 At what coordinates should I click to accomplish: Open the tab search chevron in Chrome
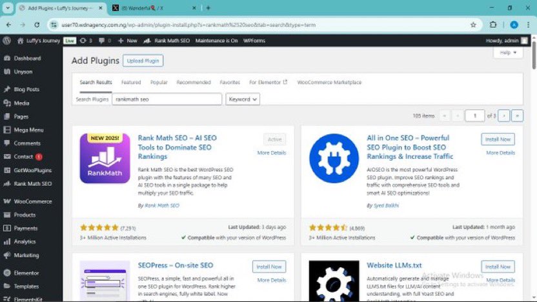8,8
